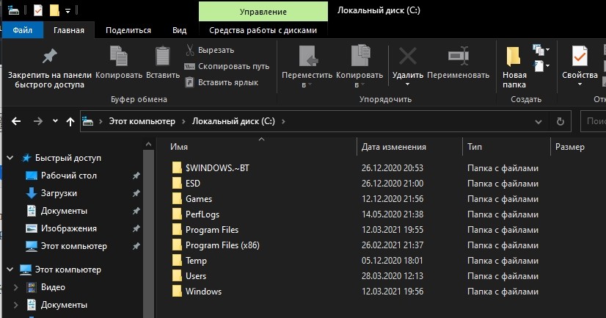Click the Cut scissors icon
The image size is (606, 318).
coord(189,50)
